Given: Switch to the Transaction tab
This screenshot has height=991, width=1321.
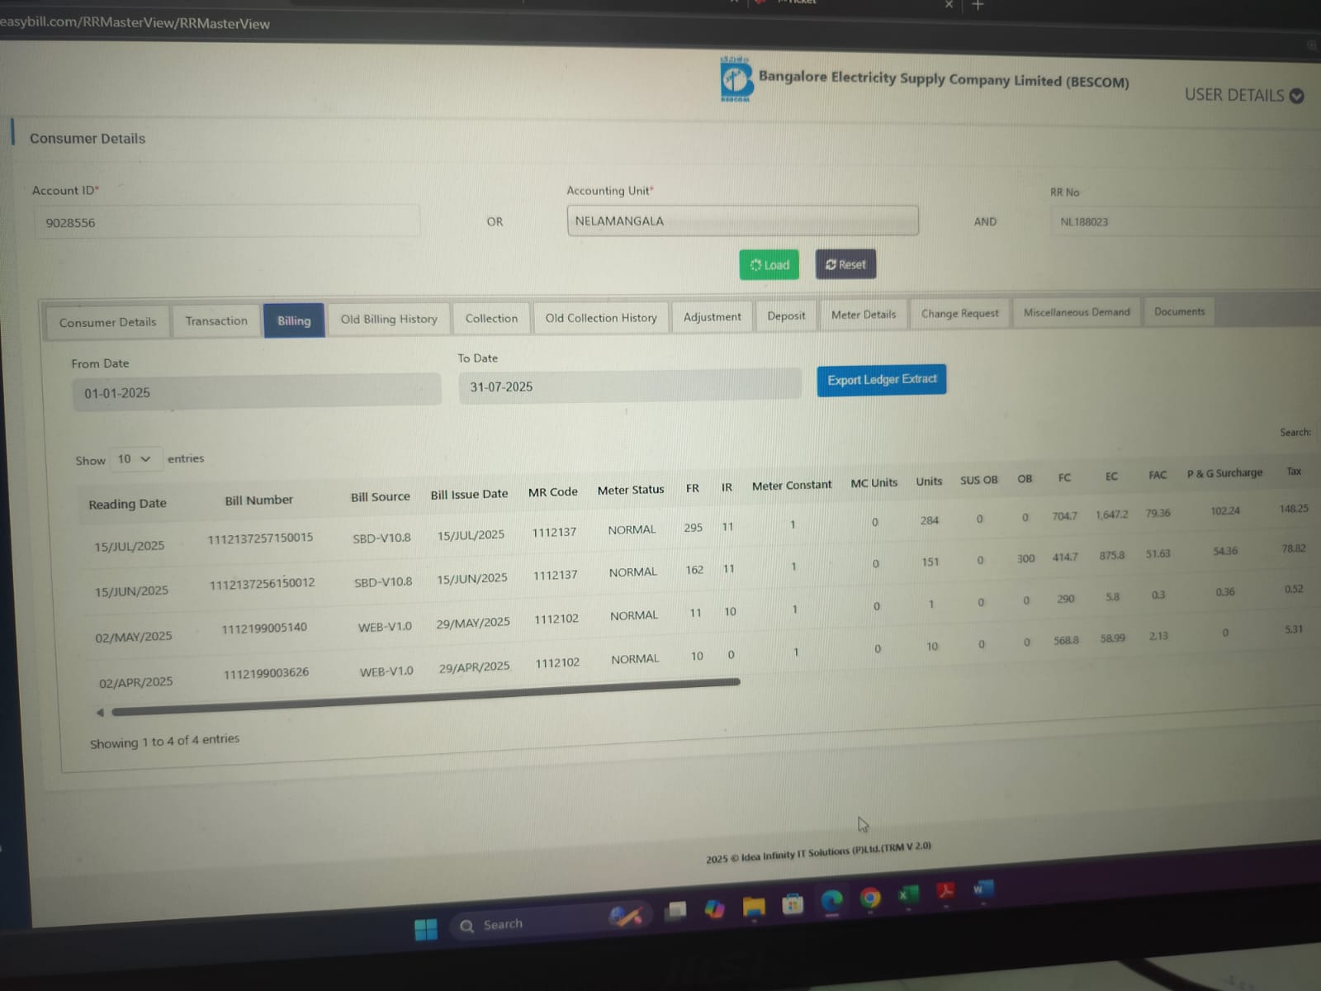Looking at the screenshot, I should (x=216, y=320).
